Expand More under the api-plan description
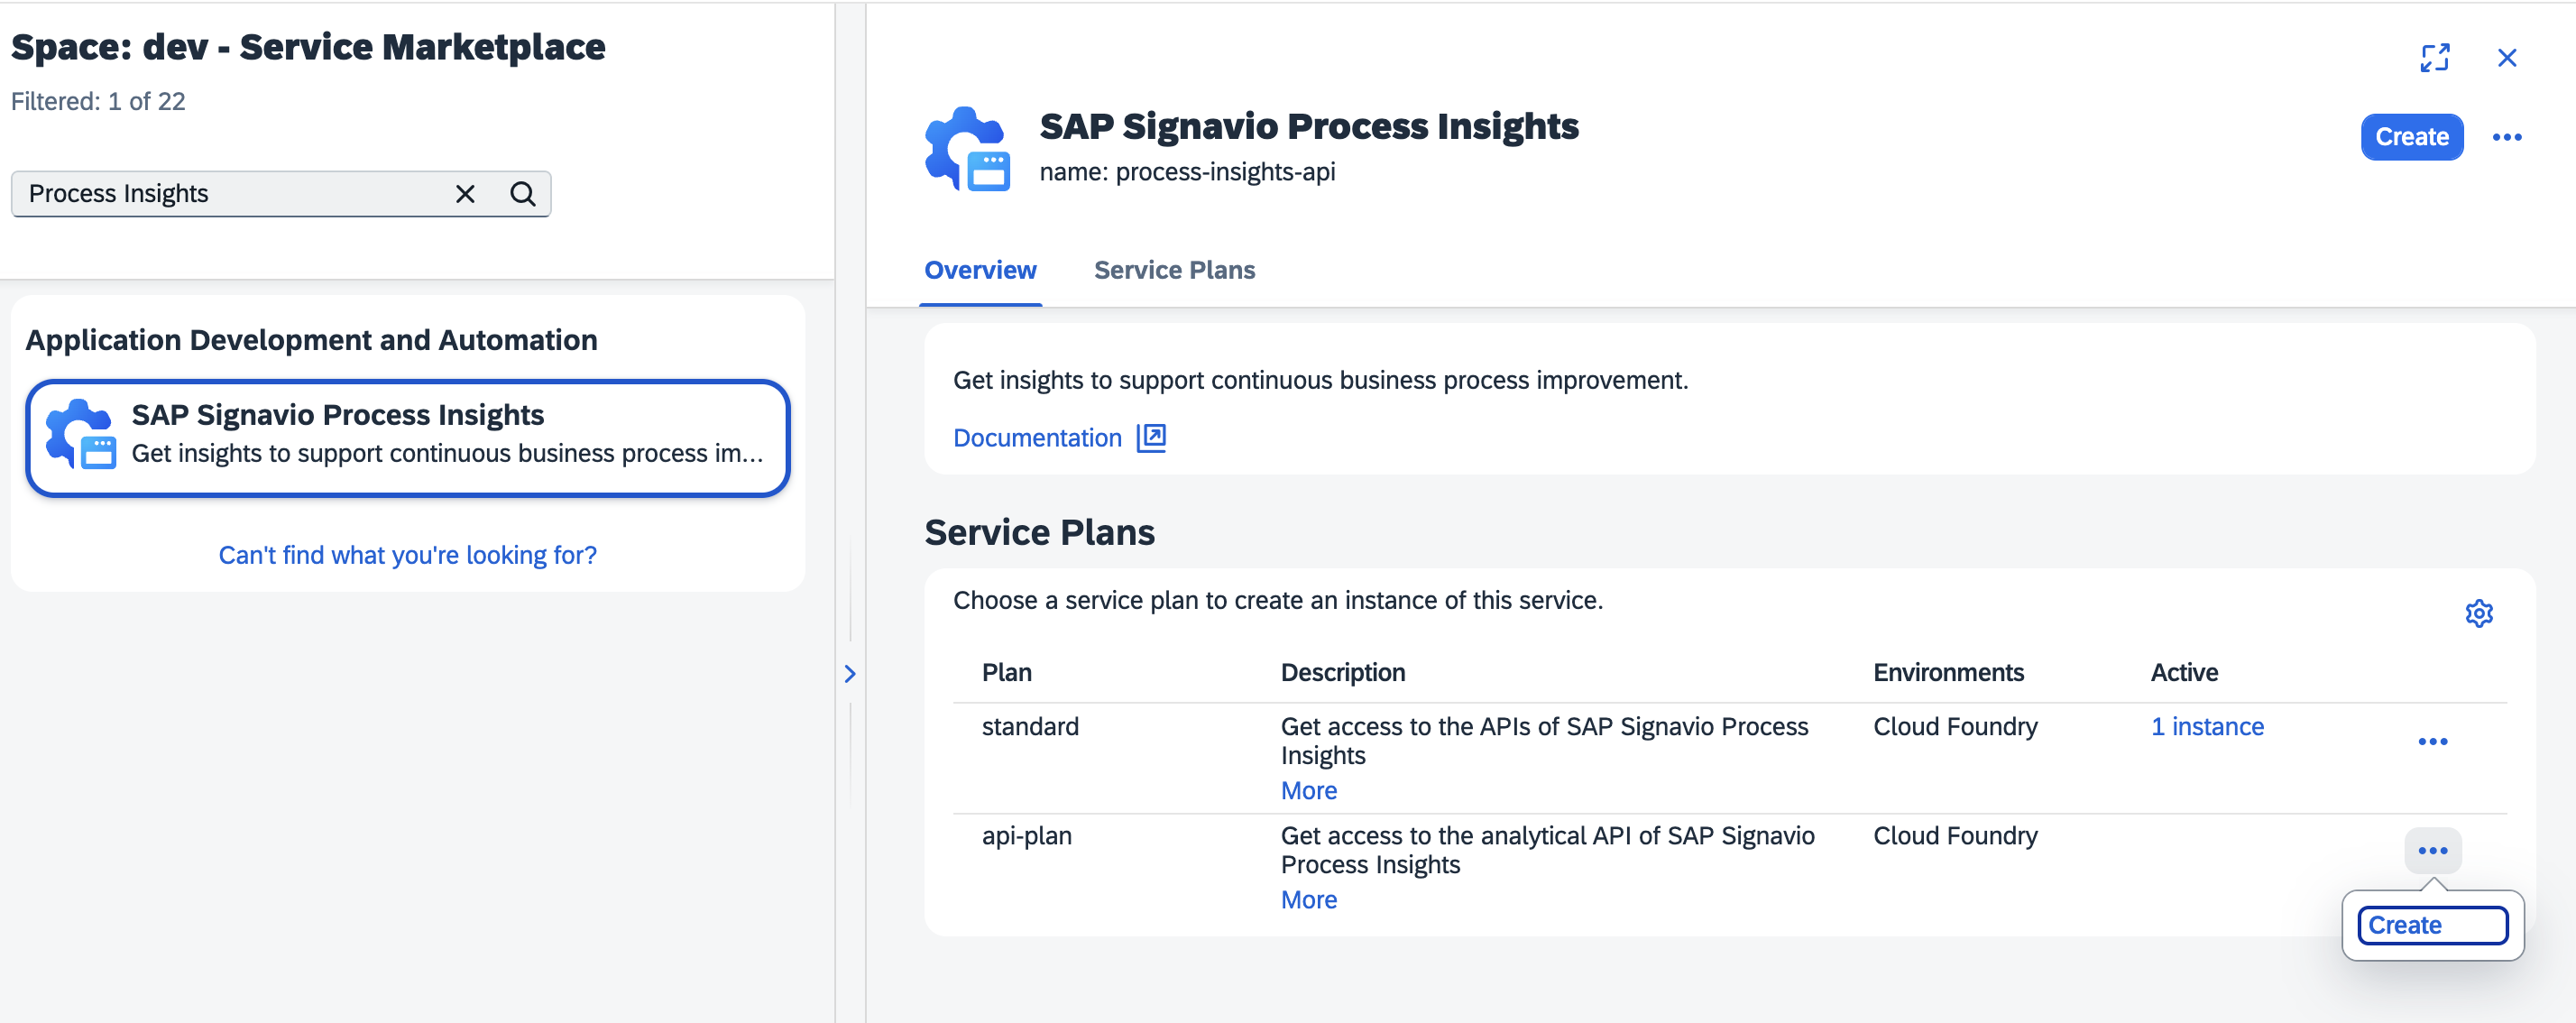The image size is (2576, 1023). pyautogui.click(x=1308, y=899)
